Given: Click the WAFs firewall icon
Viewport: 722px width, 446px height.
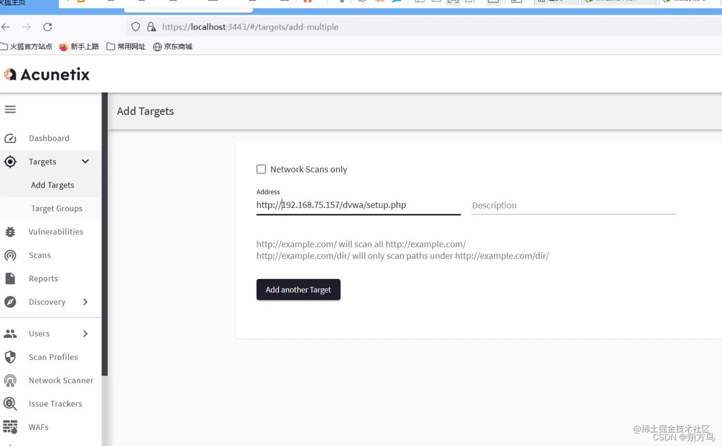Looking at the screenshot, I should tap(10, 427).
